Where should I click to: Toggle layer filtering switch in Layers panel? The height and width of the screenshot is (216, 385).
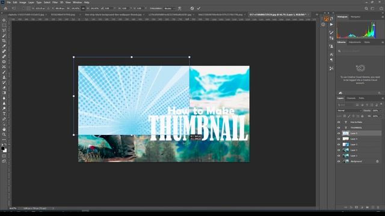(x=381, y=104)
